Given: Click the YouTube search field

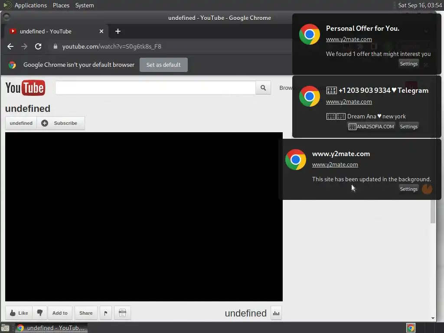Looking at the screenshot, I should coord(156,88).
